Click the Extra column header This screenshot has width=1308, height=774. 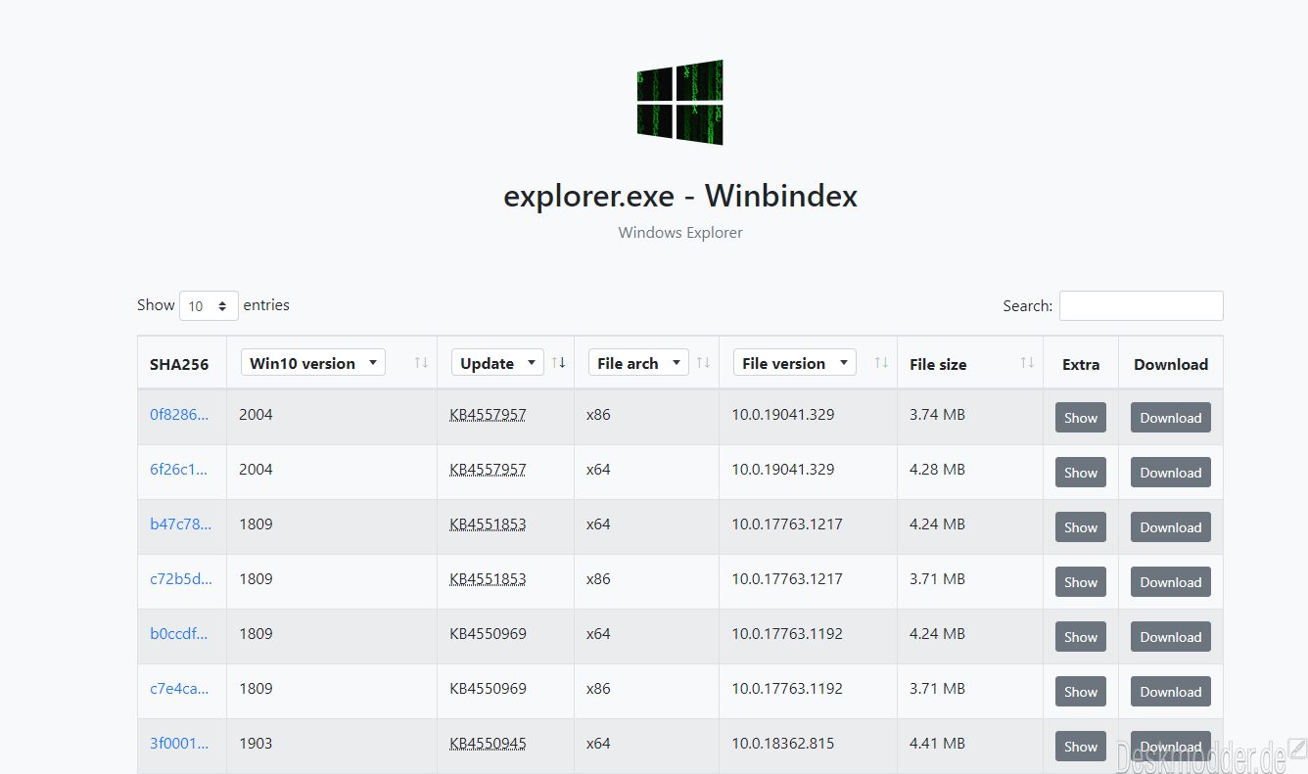pyautogui.click(x=1081, y=364)
